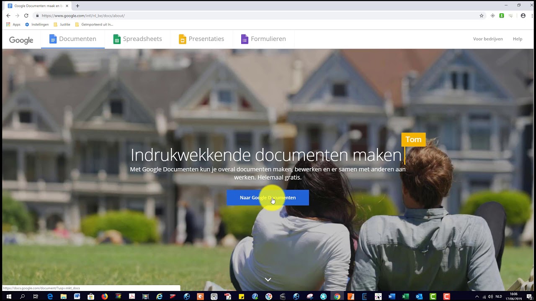Open File Explorer from taskbar

(x=63, y=296)
